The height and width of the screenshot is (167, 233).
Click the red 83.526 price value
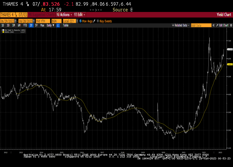click(51, 4)
